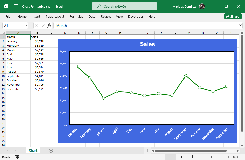The height and width of the screenshot is (160, 245).
Task: Click the zoom slider handle
Action: click(212, 157)
